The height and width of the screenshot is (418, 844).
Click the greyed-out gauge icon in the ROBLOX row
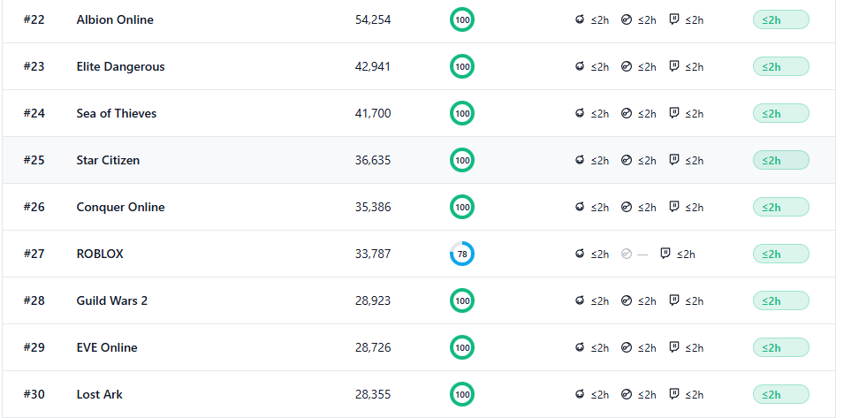[x=627, y=254]
